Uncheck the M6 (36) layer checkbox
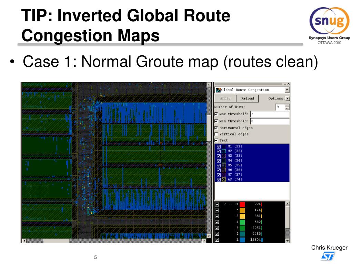 tap(219, 170)
